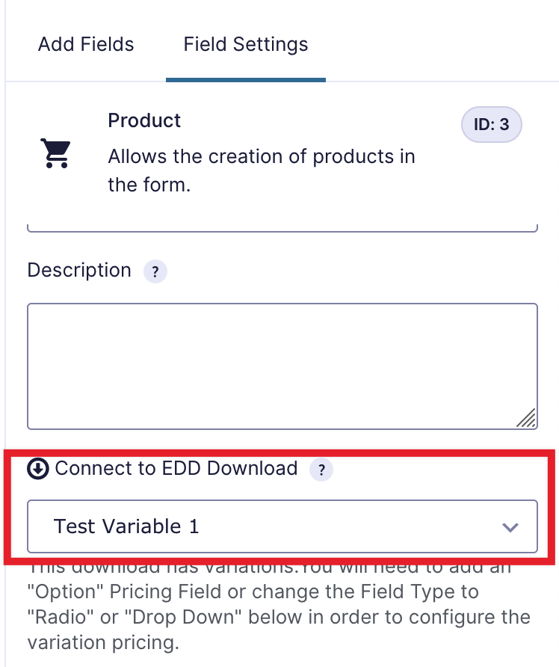Image resolution: width=559 pixels, height=667 pixels.
Task: Click the partially visible field above Description
Action: tap(282, 227)
